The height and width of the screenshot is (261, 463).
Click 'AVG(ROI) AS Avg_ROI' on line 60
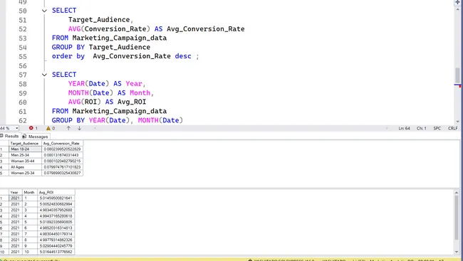[107, 102]
